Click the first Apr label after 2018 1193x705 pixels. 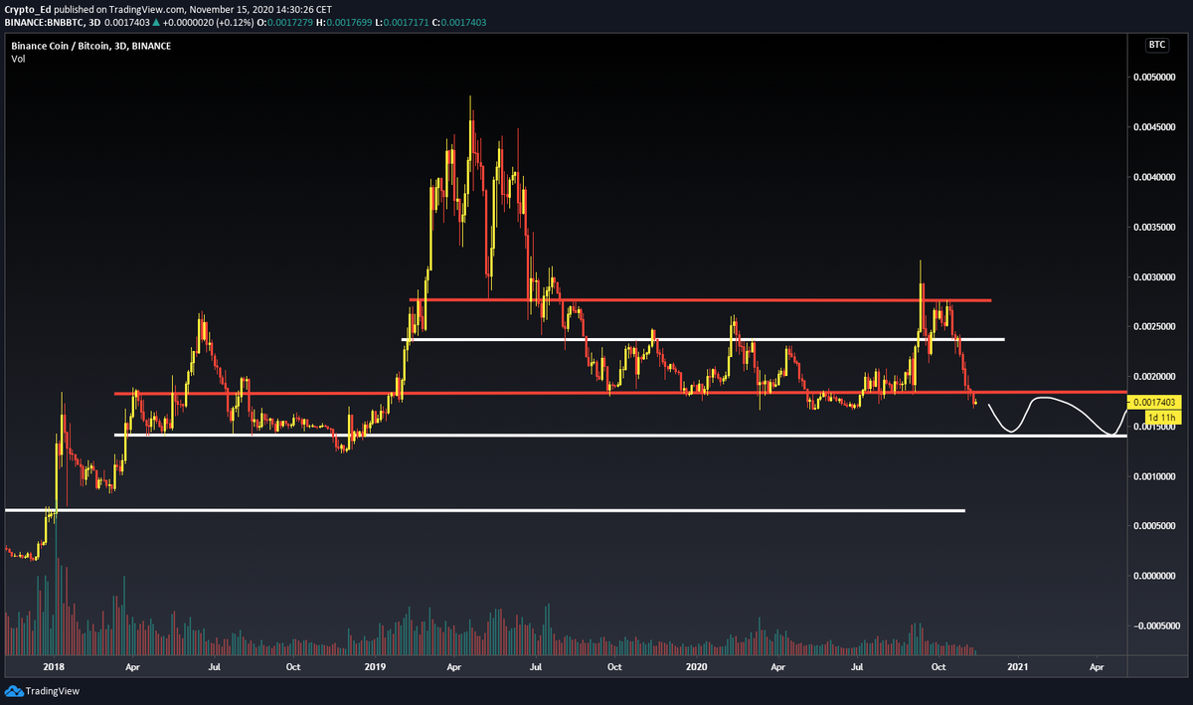click(131, 666)
